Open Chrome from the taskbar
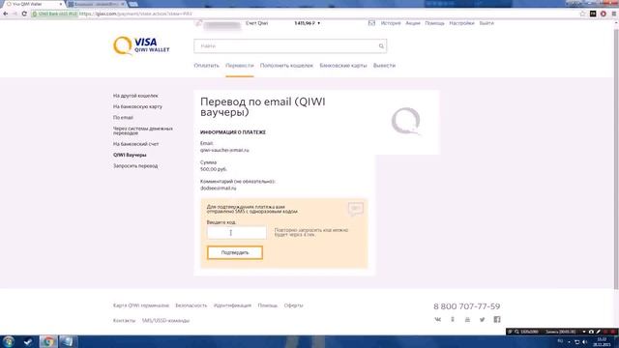619x348 pixels. tap(48, 341)
